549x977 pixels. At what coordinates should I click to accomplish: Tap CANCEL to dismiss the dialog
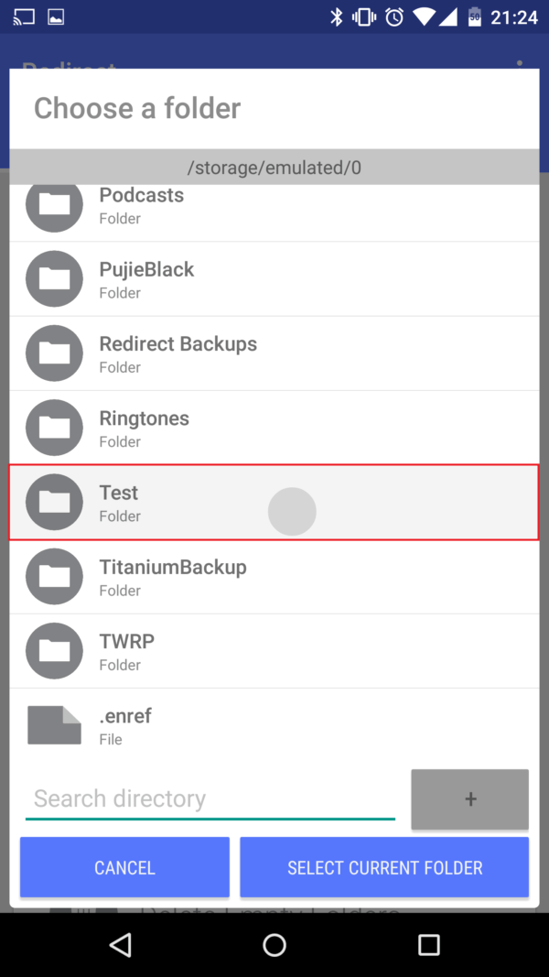point(124,867)
